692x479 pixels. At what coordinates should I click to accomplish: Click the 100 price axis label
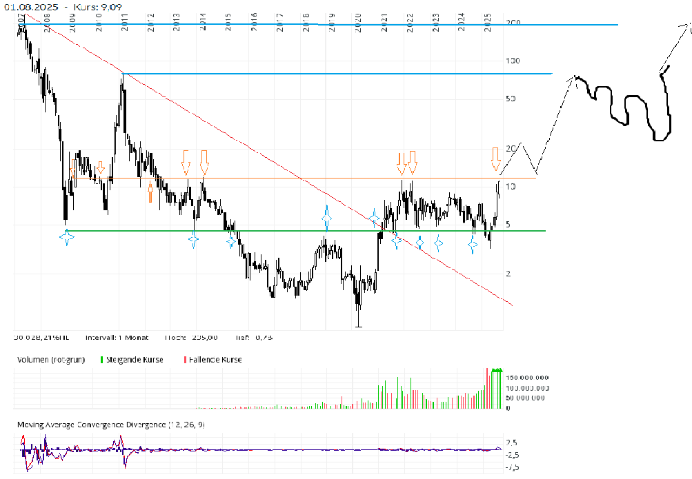click(x=513, y=61)
